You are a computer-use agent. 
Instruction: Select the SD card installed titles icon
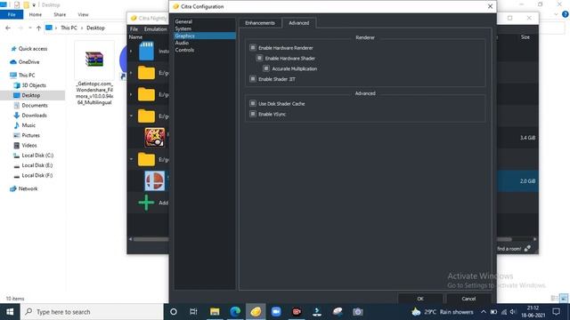146,52
